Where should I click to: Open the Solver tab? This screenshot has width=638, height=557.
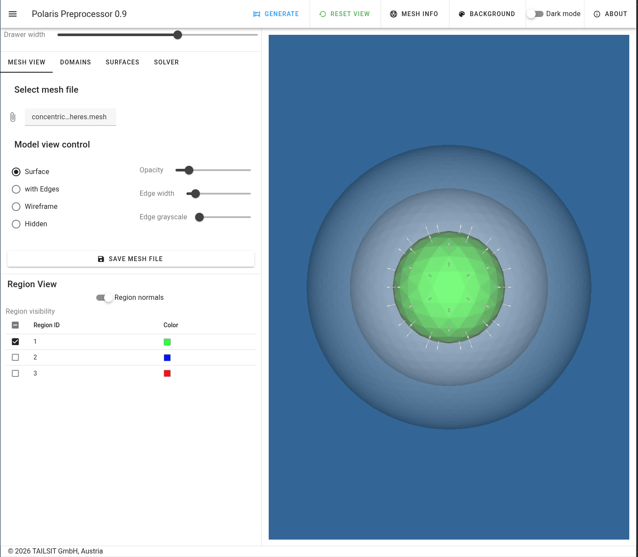tap(166, 62)
